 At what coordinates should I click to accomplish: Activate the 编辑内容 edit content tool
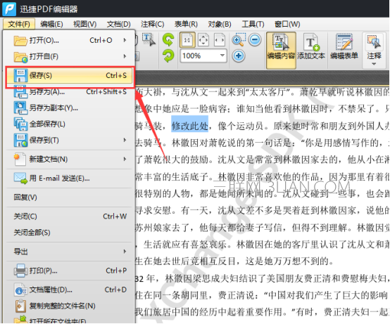(281, 50)
